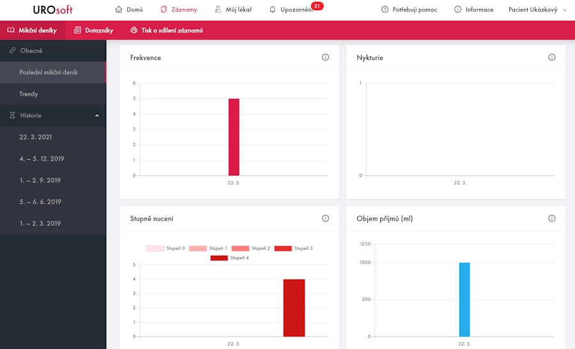Show info for Objem příjmů chart
The image size is (575, 349).
point(552,218)
